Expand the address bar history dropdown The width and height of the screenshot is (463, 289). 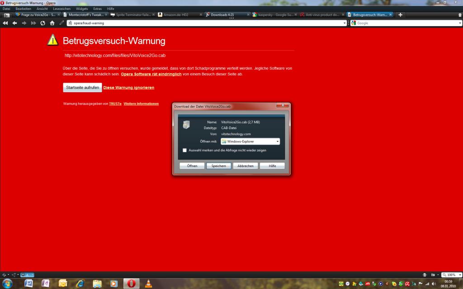coord(344,23)
